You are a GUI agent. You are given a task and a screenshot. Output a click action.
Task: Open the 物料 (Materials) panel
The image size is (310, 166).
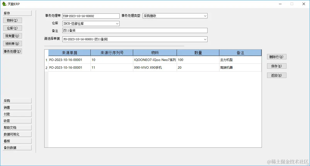pyautogui.click(x=12, y=20)
